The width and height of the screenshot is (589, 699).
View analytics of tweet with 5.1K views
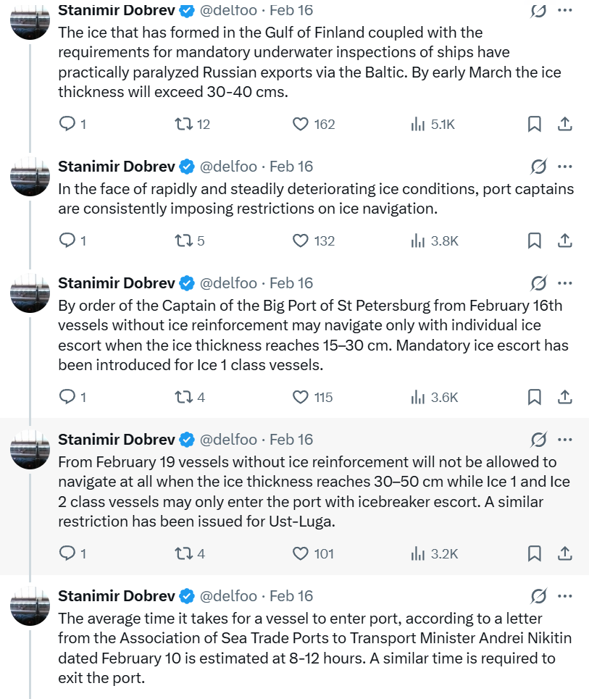pos(418,124)
